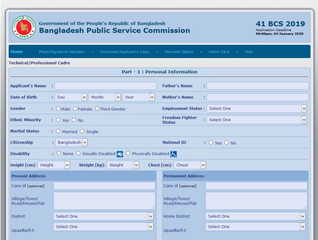Click the Permanent Address section header
The height and width of the screenshot is (240, 318).
[235, 176]
